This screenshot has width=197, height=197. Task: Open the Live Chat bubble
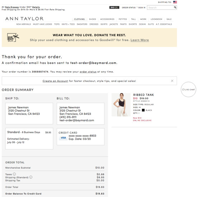188,90
